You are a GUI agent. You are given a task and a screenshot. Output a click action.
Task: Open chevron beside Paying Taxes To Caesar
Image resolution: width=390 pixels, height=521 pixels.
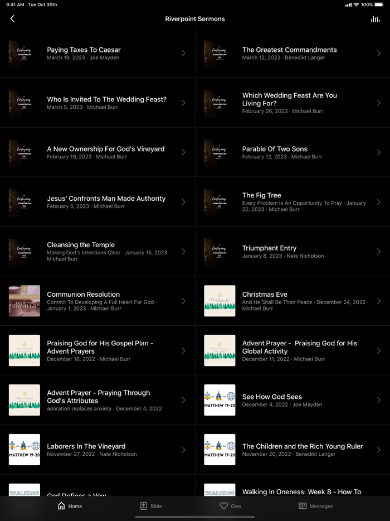coord(183,53)
